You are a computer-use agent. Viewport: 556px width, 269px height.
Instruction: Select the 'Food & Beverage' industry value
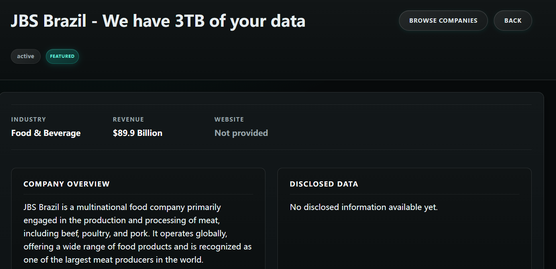tap(46, 133)
